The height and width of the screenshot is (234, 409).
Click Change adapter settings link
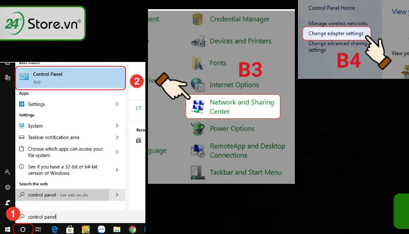[x=336, y=33]
